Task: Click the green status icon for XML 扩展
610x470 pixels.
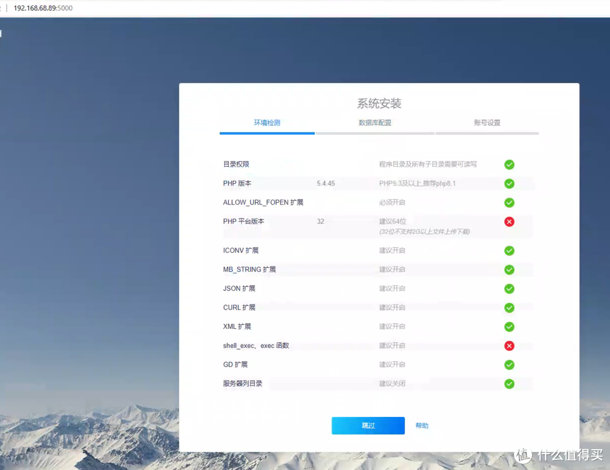Action: 509,327
